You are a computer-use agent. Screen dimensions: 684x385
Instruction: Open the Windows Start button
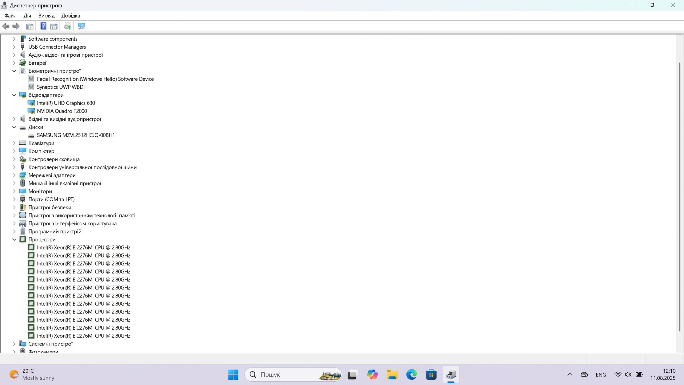click(233, 375)
